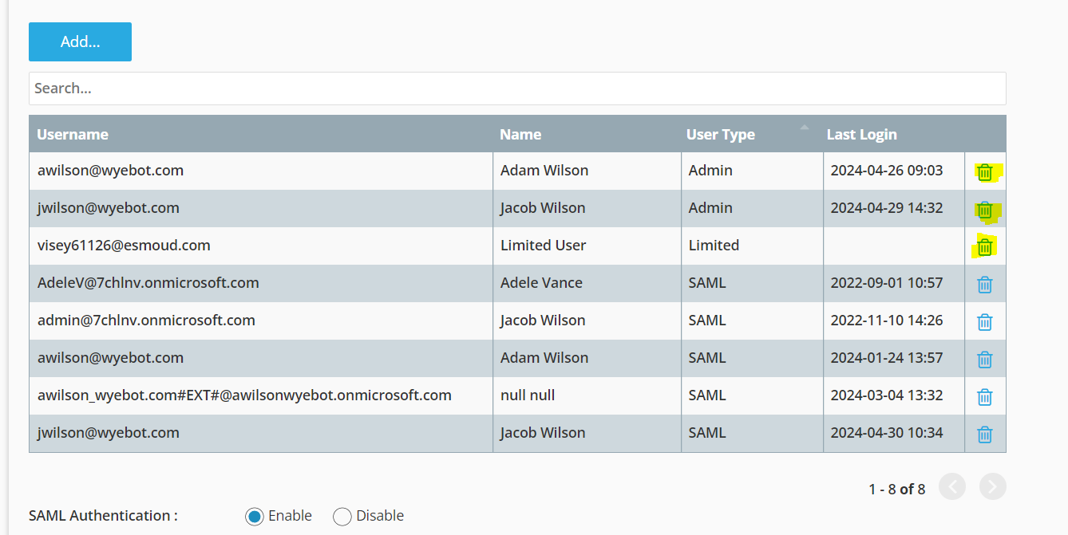Image resolution: width=1068 pixels, height=535 pixels.
Task: Go to previous page of users
Action: [952, 487]
